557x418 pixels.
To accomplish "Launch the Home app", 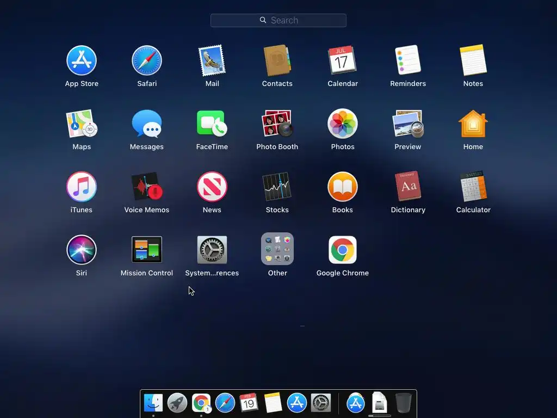I will click(473, 124).
